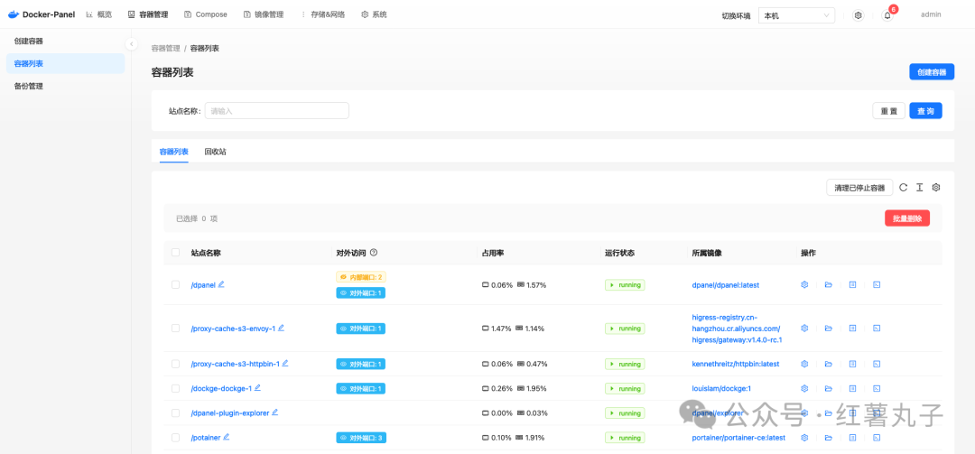Open the kennethreitz/httpbin:latest image link

tap(736, 364)
